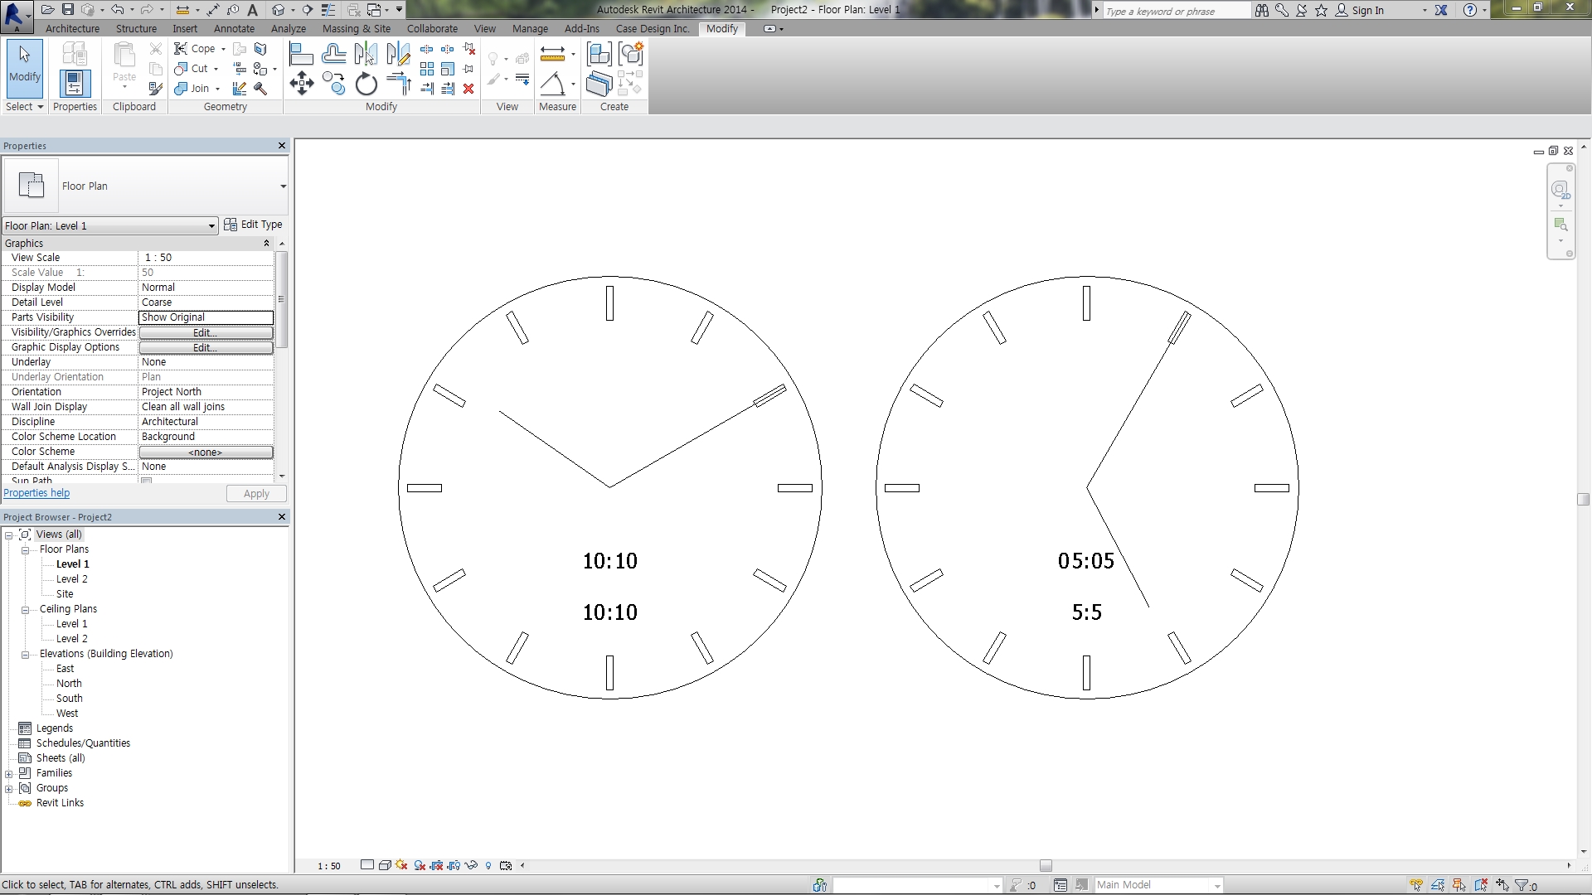Screen dimensions: 1592x895
Task: Collapse the Floor Plans tree node
Action: pyautogui.click(x=25, y=549)
